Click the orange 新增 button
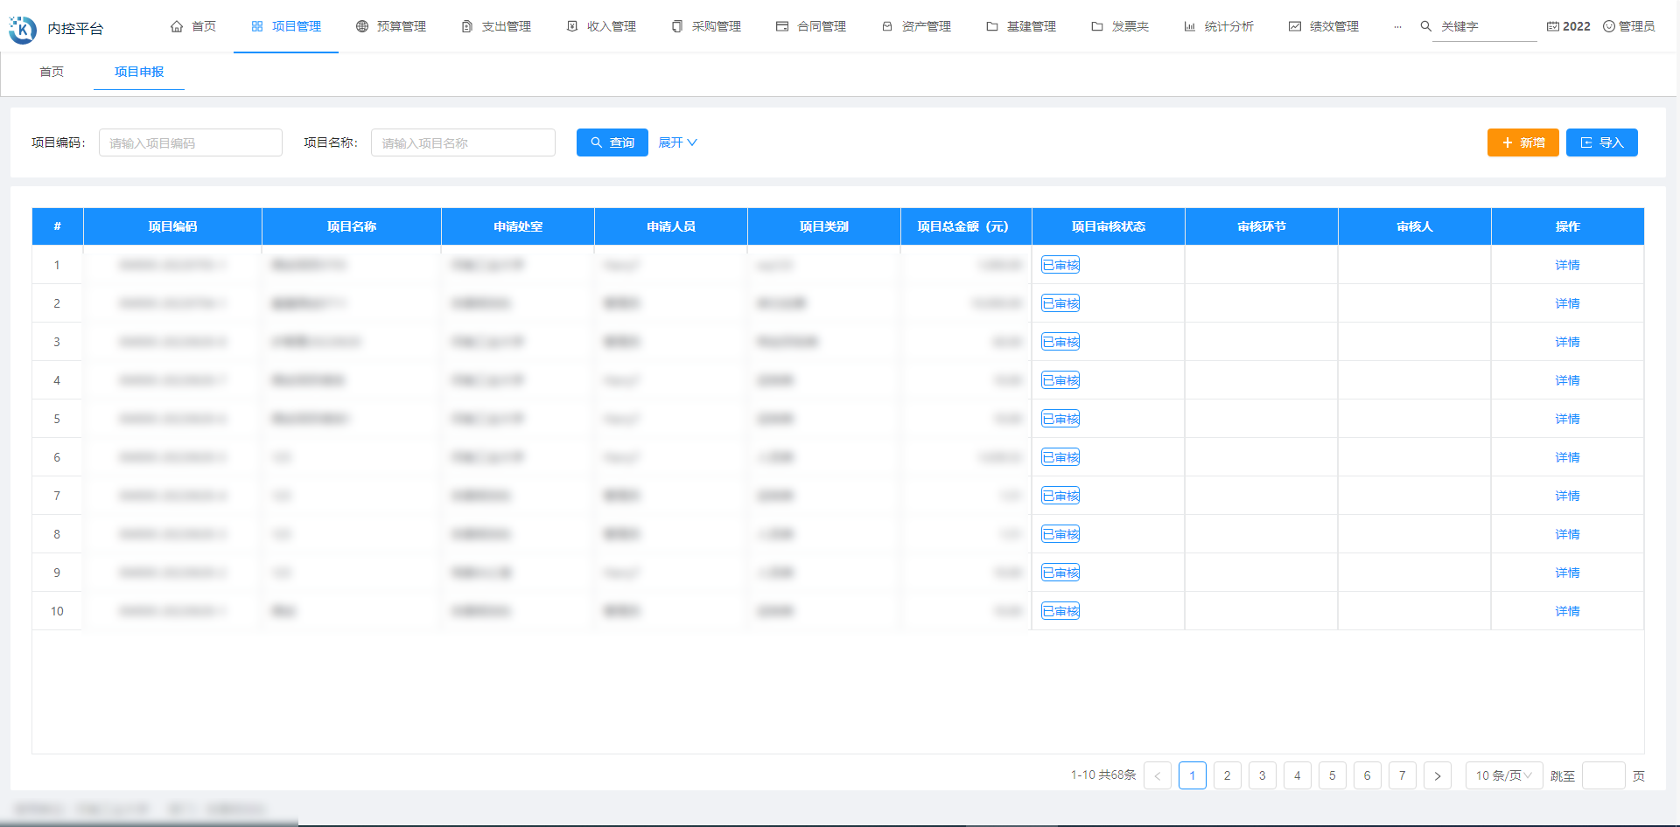 tap(1522, 142)
